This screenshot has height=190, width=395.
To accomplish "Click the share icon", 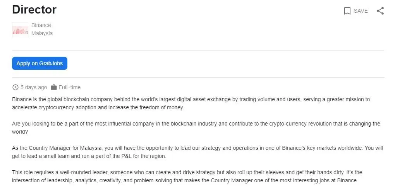I will click(380, 11).
